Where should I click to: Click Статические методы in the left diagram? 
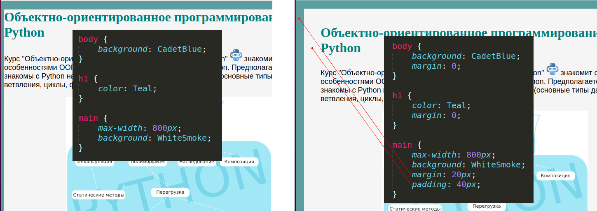pos(98,195)
